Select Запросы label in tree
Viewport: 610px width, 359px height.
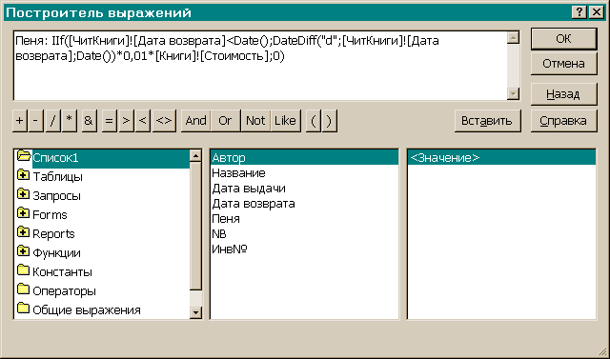(57, 196)
